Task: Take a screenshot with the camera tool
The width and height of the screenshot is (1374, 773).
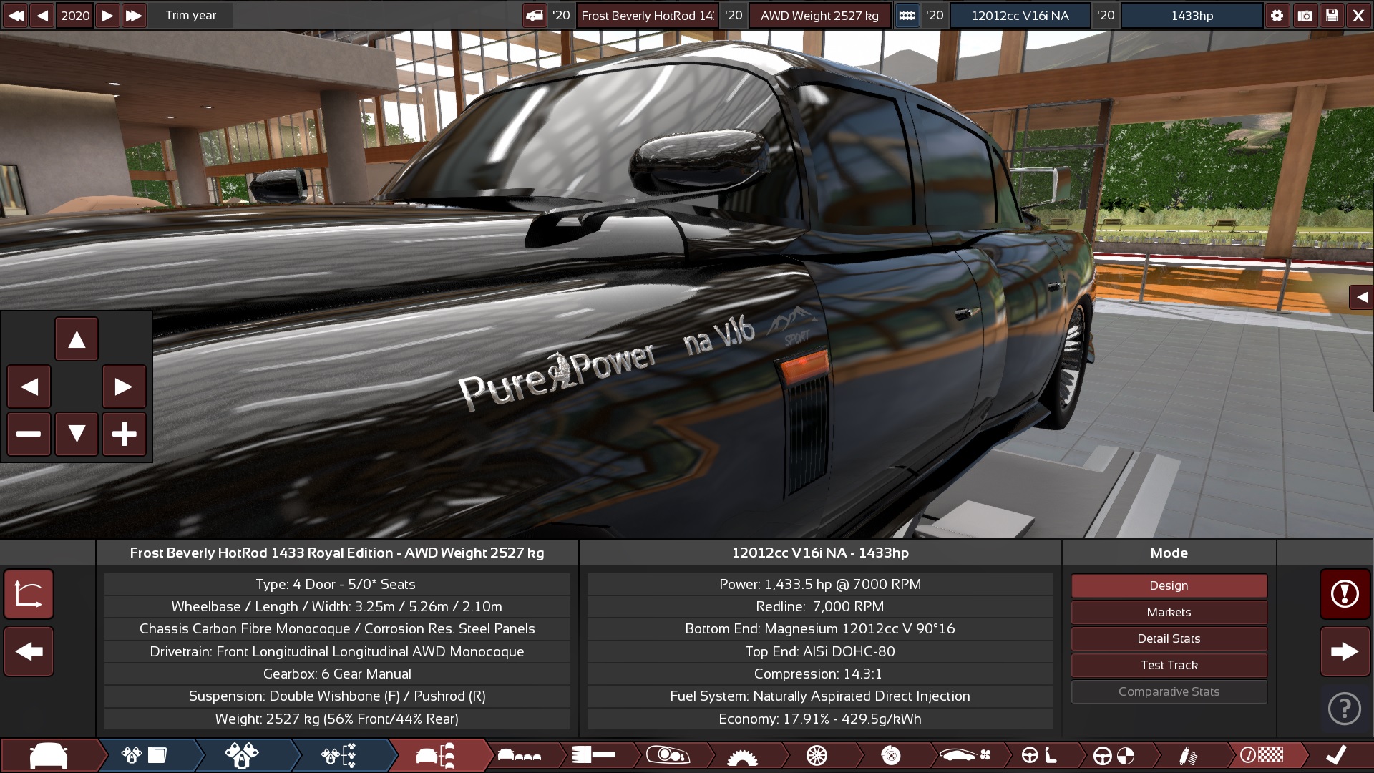Action: pyautogui.click(x=1305, y=15)
